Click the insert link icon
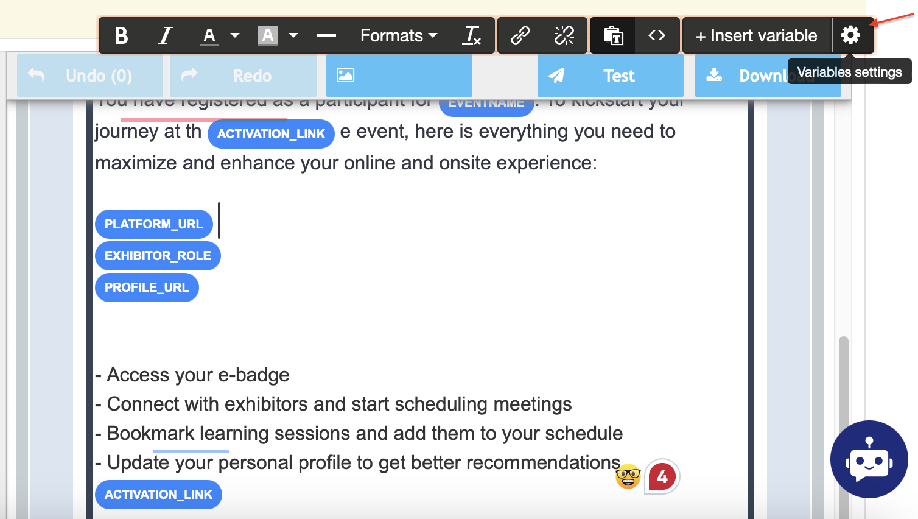This screenshot has height=519, width=918. click(x=520, y=36)
